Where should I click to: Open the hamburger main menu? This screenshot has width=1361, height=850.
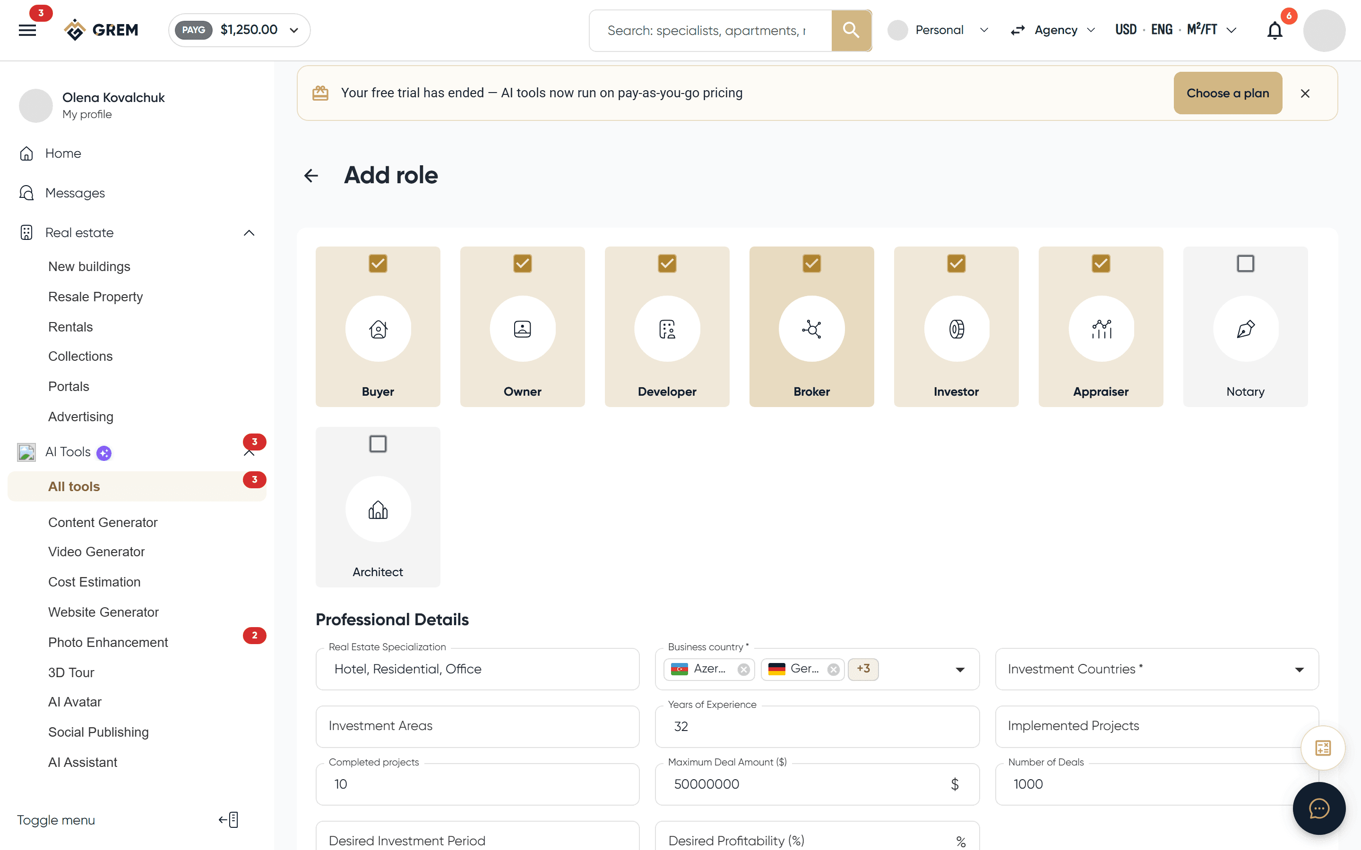tap(27, 30)
